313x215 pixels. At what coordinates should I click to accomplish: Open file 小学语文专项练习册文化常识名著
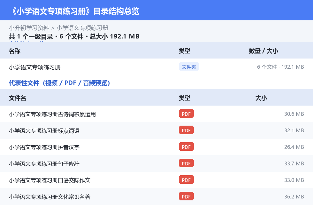(x=50, y=197)
